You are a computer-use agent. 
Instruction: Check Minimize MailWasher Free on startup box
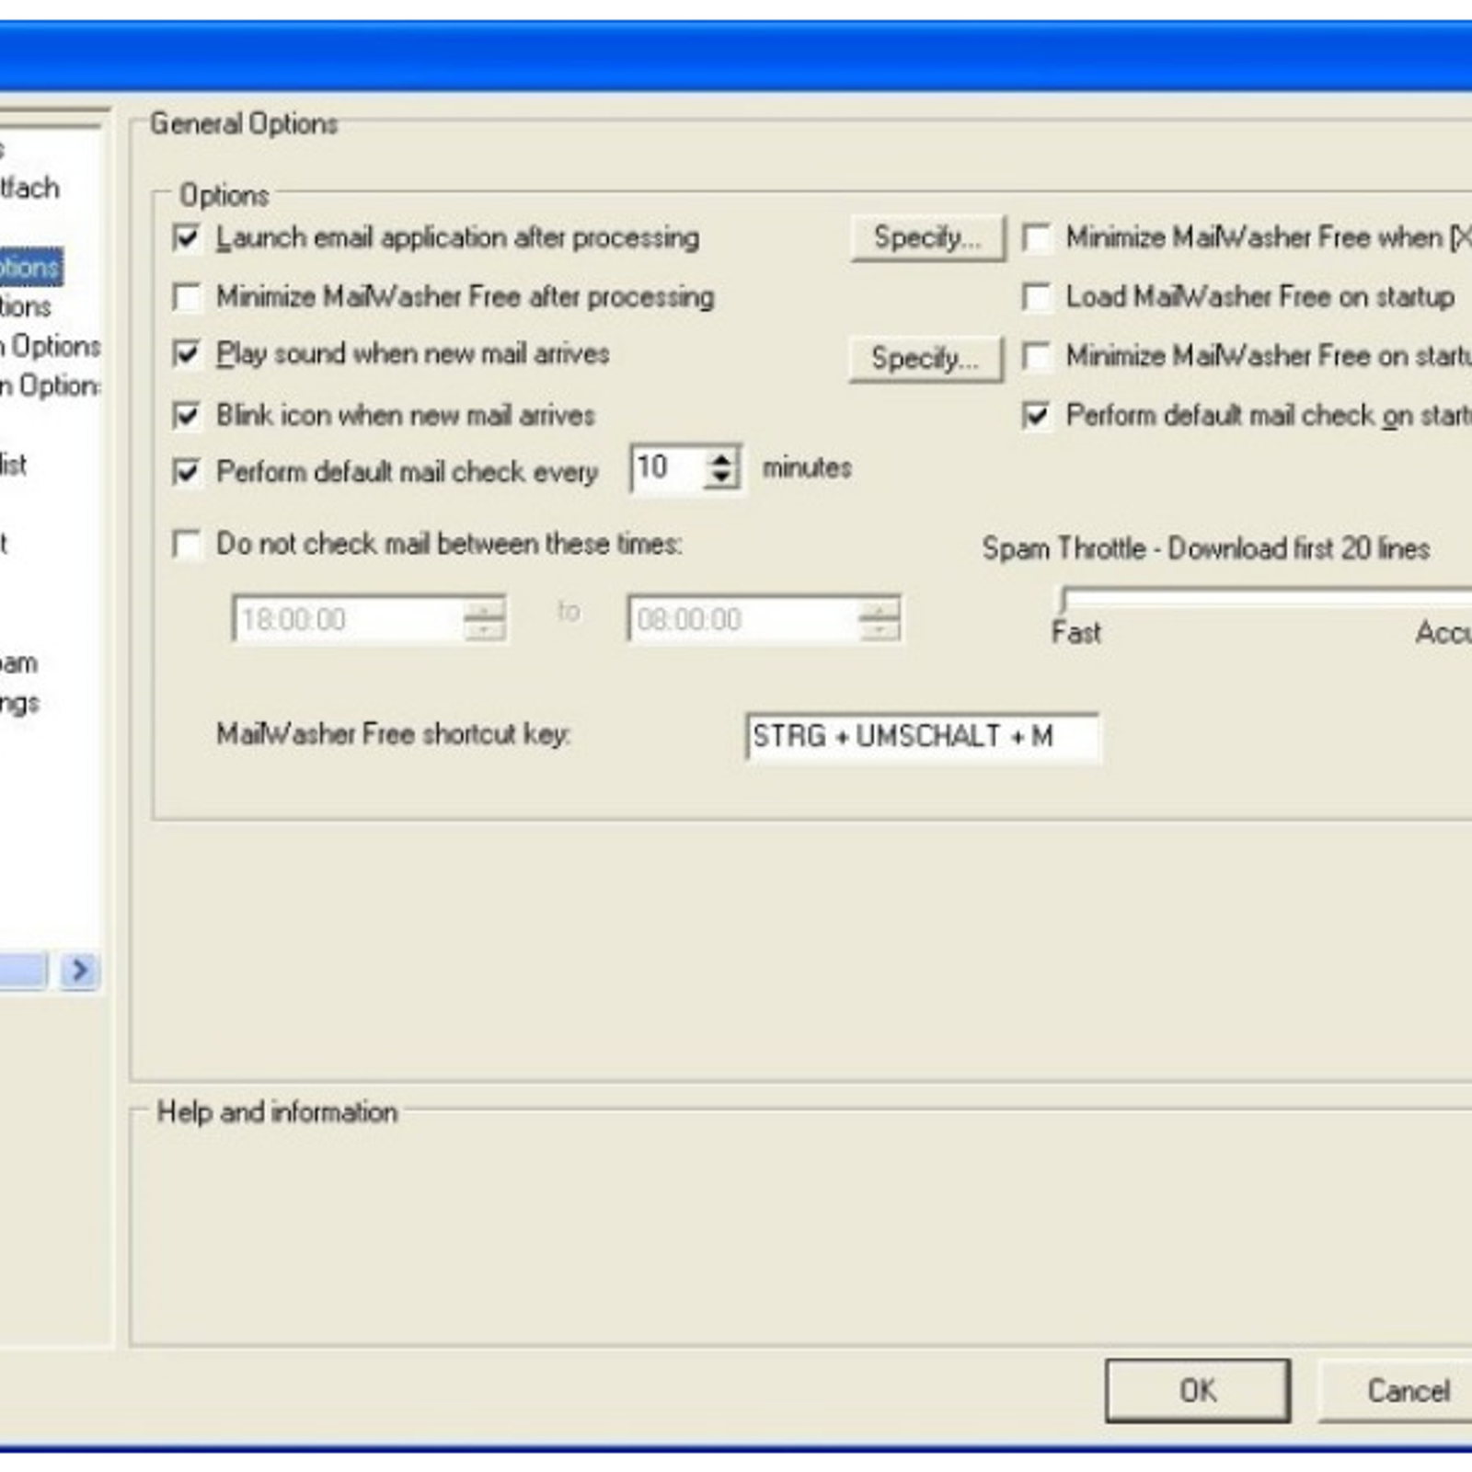click(x=1037, y=356)
